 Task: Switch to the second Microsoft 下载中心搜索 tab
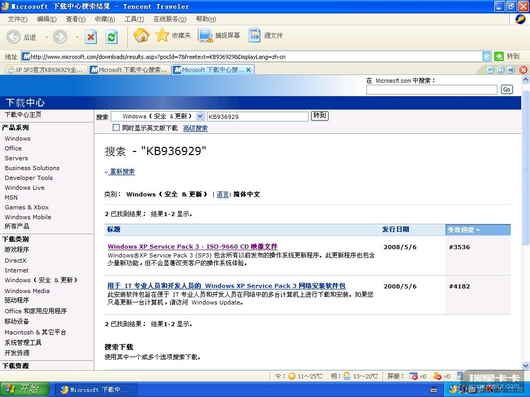(129, 70)
